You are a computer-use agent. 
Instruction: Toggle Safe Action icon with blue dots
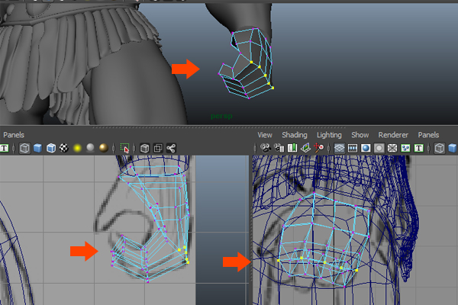tap(405, 148)
